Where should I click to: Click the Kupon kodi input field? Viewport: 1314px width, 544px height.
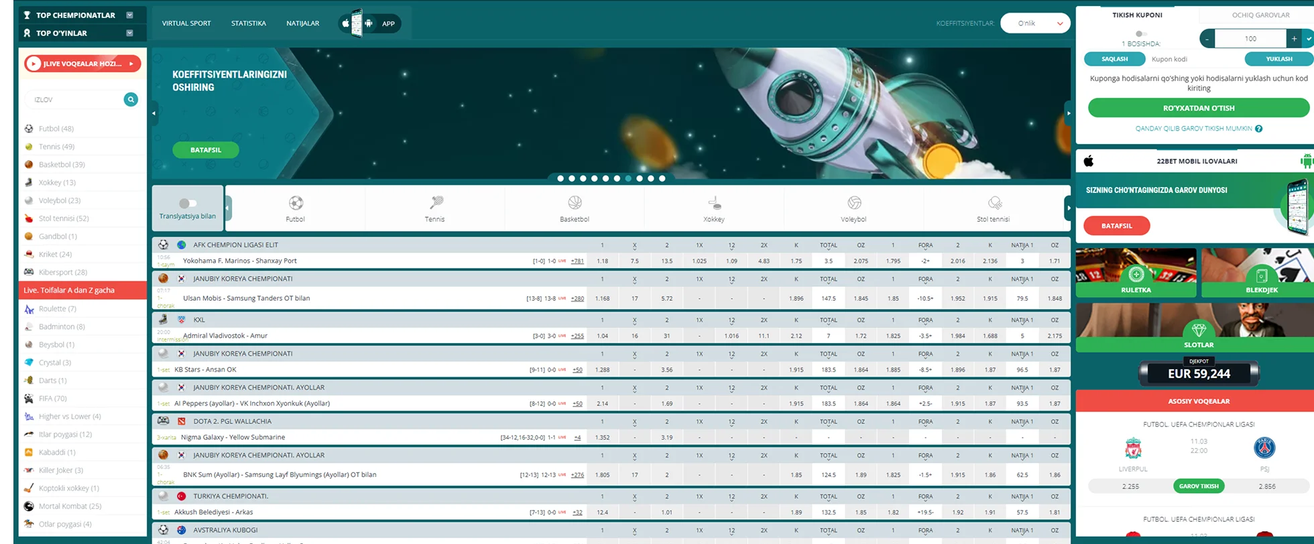[x=1193, y=59]
